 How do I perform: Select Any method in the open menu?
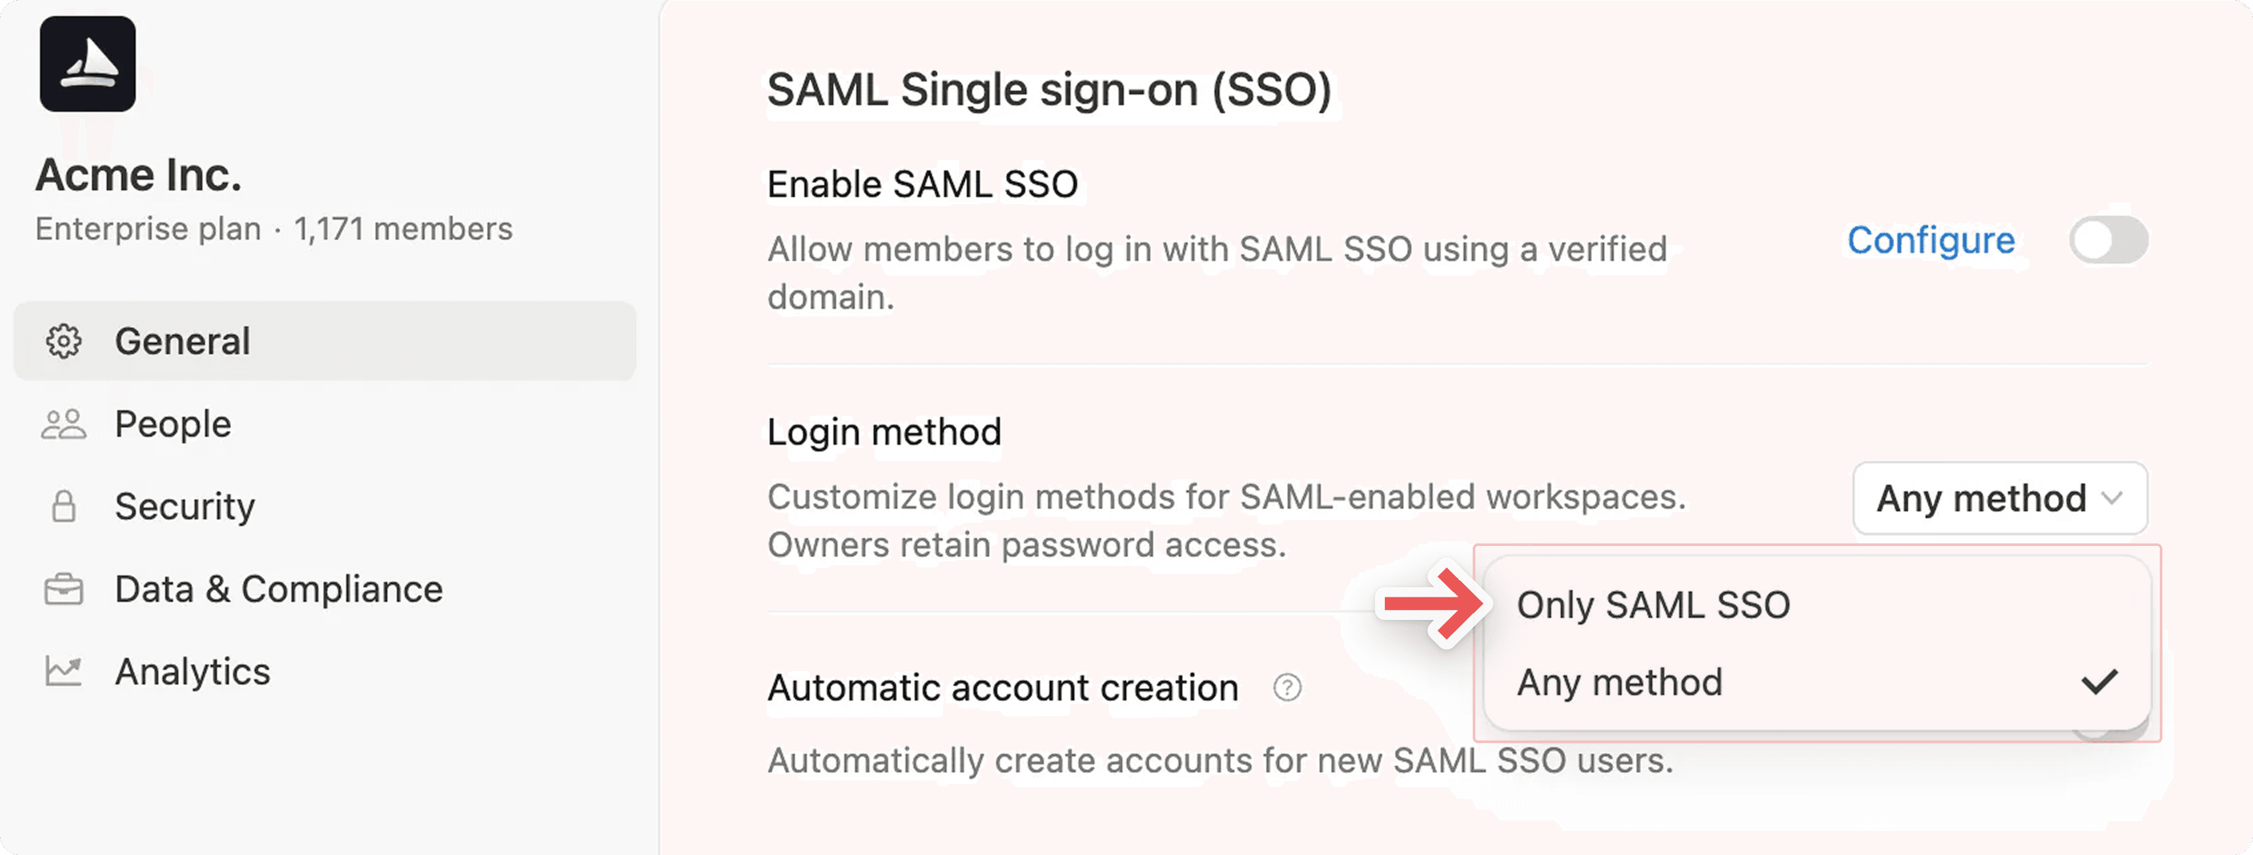point(1620,683)
